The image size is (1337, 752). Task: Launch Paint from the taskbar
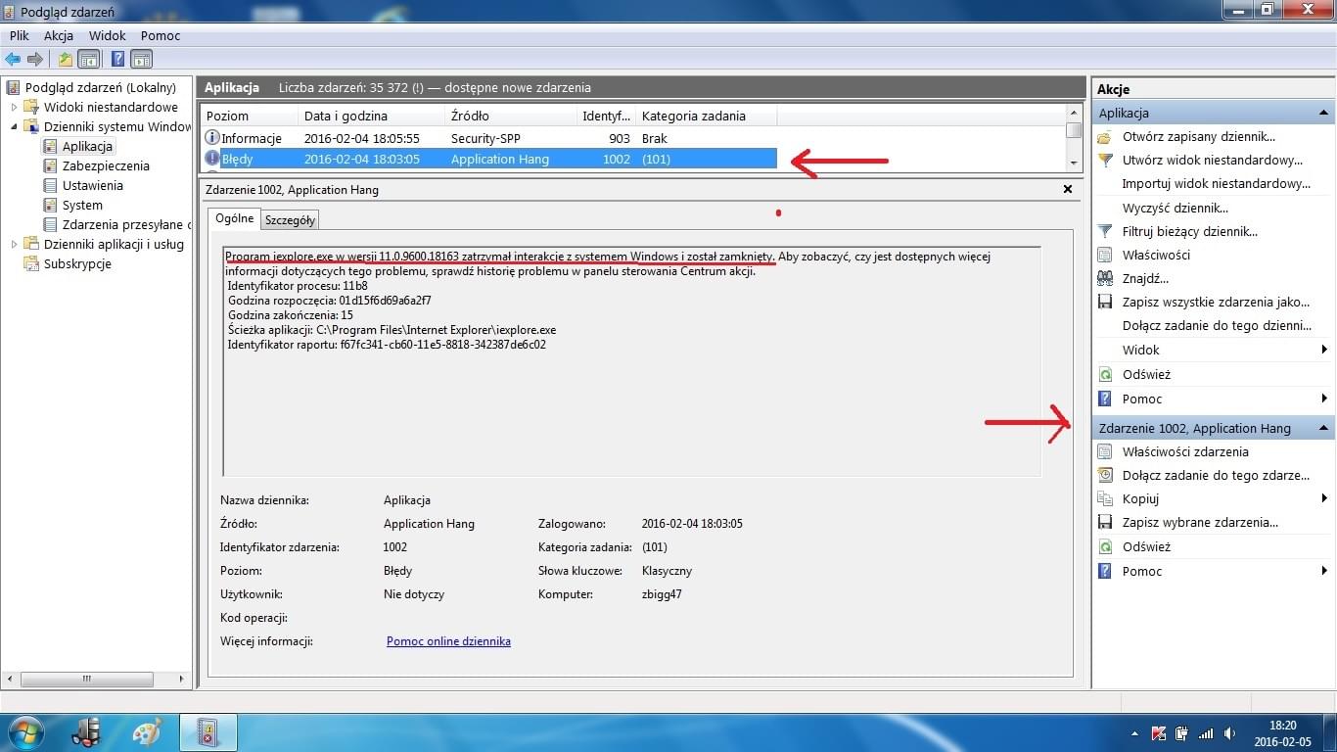147,732
